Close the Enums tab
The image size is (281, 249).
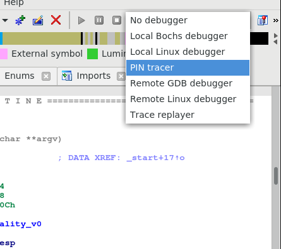tap(46, 76)
